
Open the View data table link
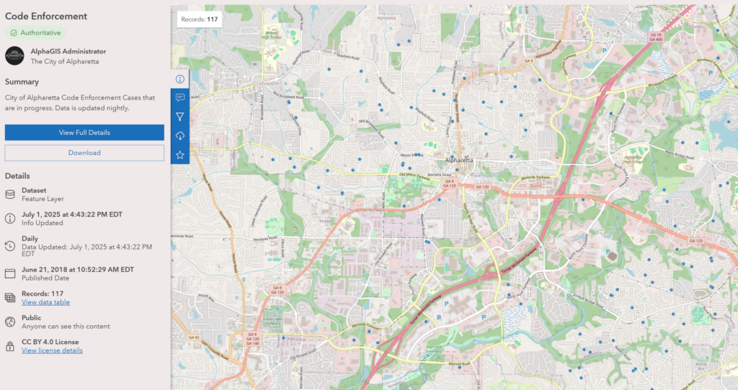(x=45, y=302)
